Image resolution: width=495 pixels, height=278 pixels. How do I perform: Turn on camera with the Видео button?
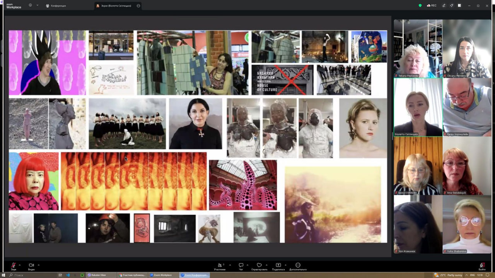tap(31, 266)
